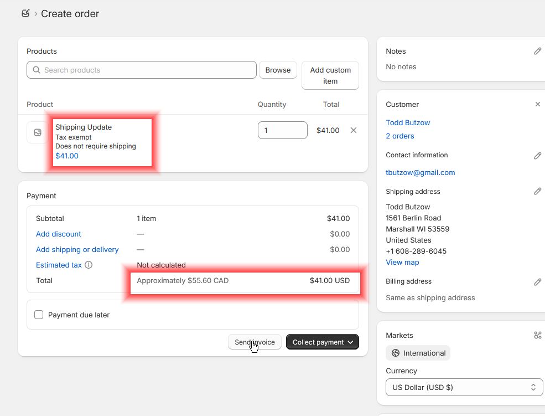Screen dimensions: 545x416
Task: Click the Estimated tax info icon
Action: (89, 265)
